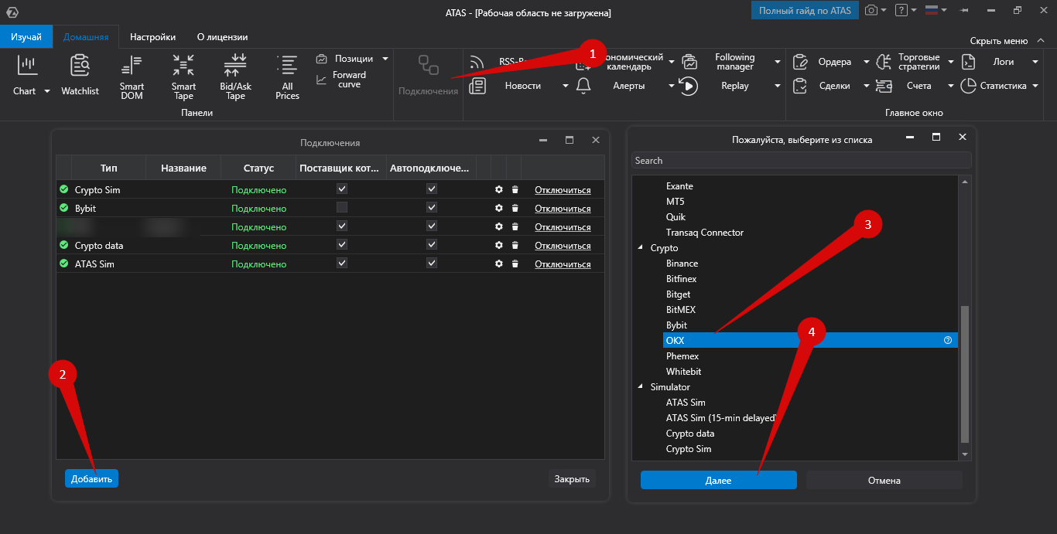
Task: Open the Полный гайд по ATAS button
Action: 805,11
